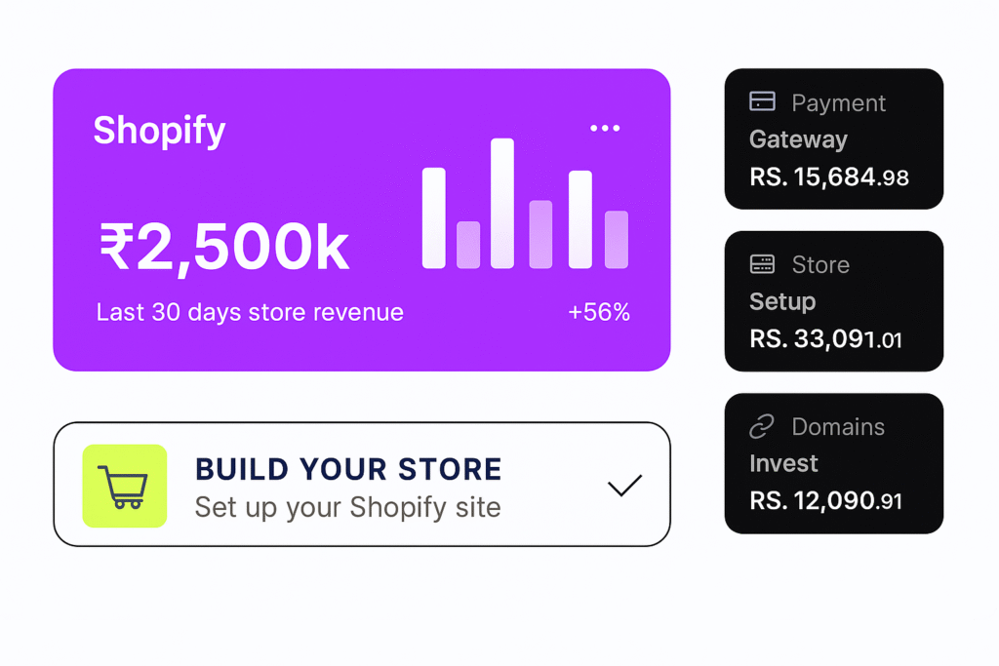Click the RS. 12,090.91 amount
The height and width of the screenshot is (666, 999).
[x=825, y=501]
